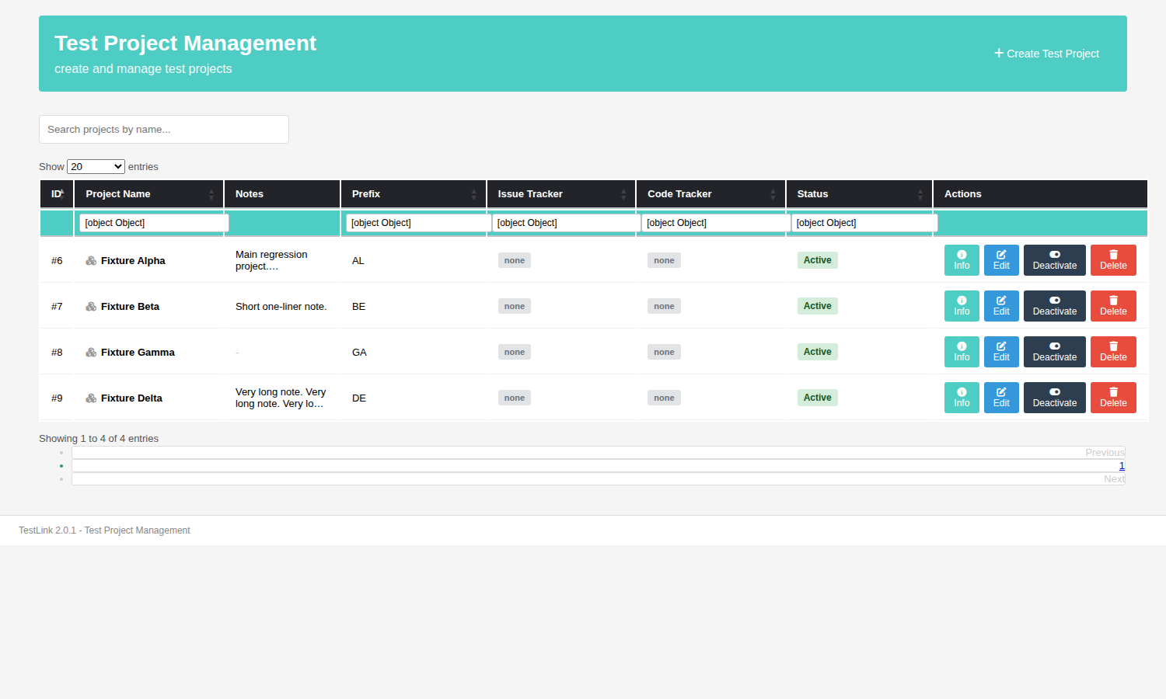
Task: Click the Project Name column filter box
Action: (154, 223)
